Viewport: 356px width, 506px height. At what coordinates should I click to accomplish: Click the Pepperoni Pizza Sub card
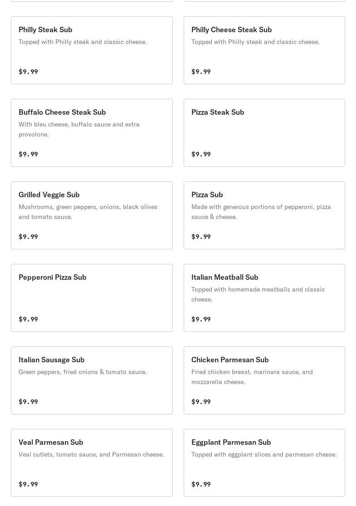pyautogui.click(x=92, y=298)
